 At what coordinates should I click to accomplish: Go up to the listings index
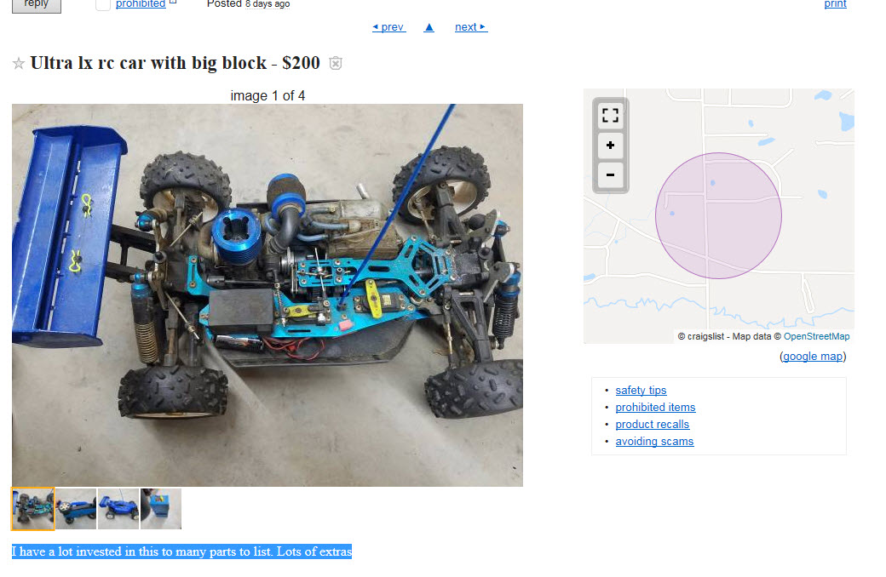tap(429, 27)
